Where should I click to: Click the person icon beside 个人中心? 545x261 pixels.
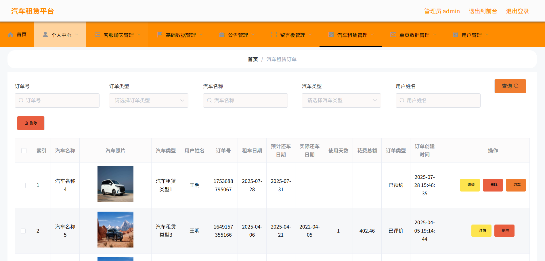(45, 35)
